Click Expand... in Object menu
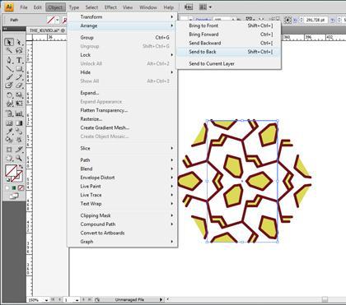 point(90,93)
